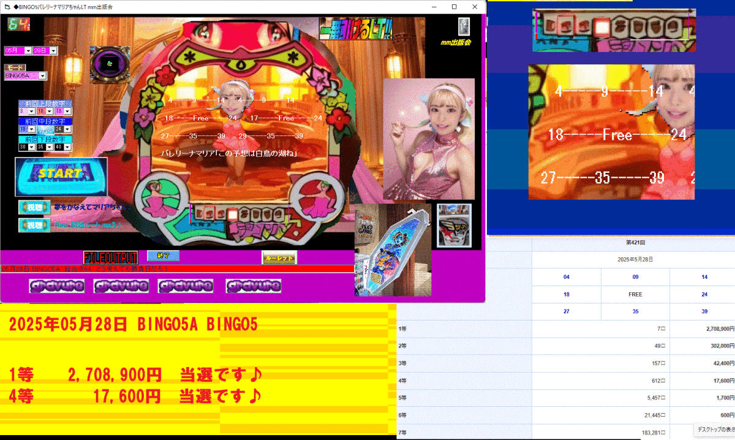Open 前回下段数字 dropdown showing 30
Image resolution: width=735 pixels, height=440 pixels.
pos(31,147)
